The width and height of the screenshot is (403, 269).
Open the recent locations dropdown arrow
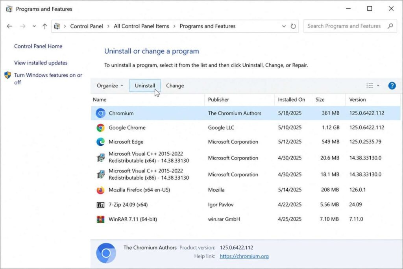pyautogui.click(x=34, y=26)
